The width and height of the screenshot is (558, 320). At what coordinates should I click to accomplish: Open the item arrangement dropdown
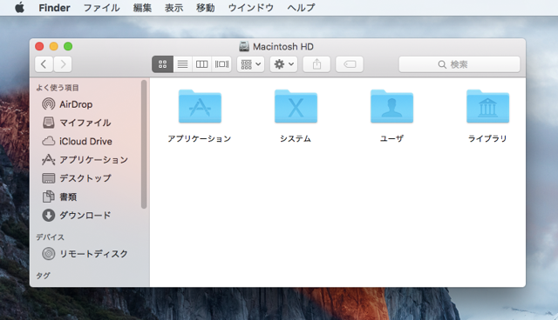(x=251, y=64)
